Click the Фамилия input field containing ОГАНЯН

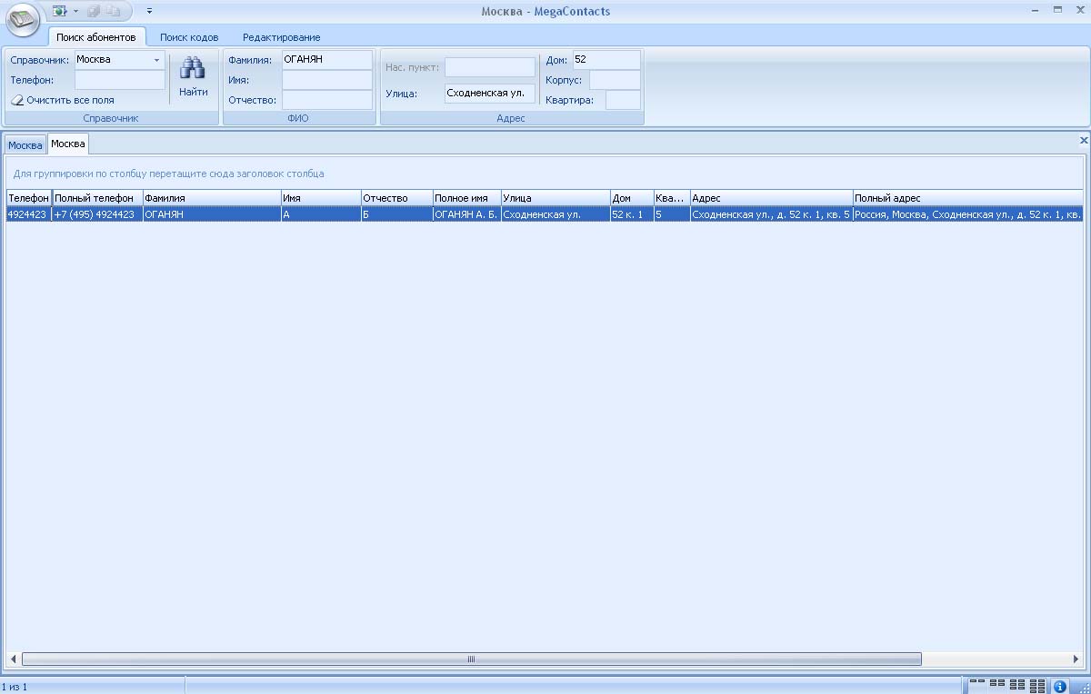click(x=326, y=60)
